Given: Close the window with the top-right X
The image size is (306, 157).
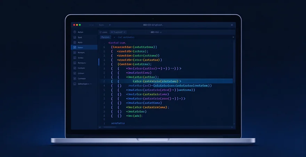Looking at the screenshot, I should pyautogui.click(x=232, y=25).
